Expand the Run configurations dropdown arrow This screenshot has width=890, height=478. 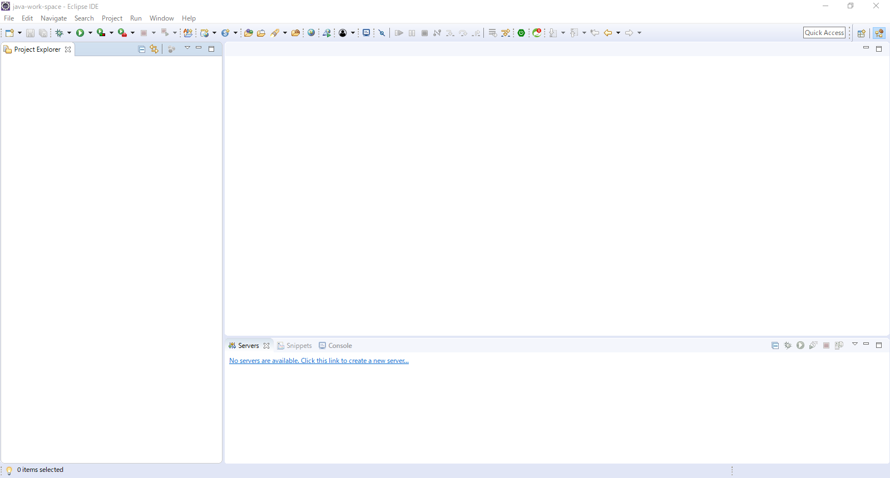pyautogui.click(x=90, y=33)
